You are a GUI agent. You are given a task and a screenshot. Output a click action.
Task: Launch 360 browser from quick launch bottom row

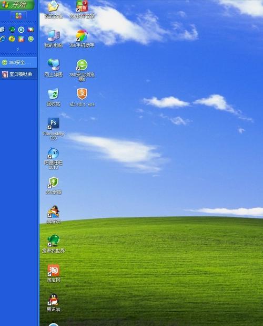tap(31, 39)
